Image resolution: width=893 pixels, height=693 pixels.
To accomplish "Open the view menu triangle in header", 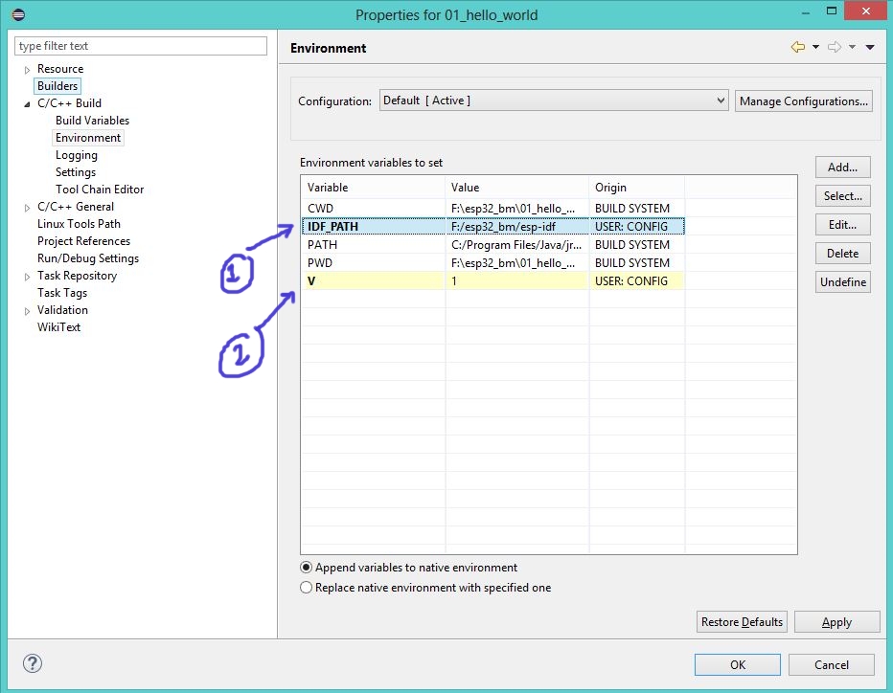I will click(870, 47).
